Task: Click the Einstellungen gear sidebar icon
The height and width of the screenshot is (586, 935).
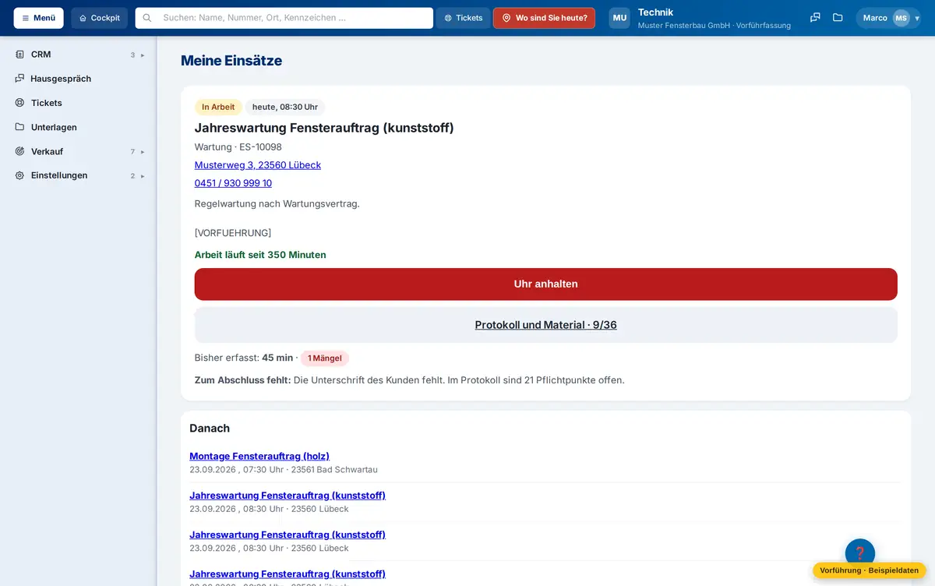Action: (x=20, y=175)
